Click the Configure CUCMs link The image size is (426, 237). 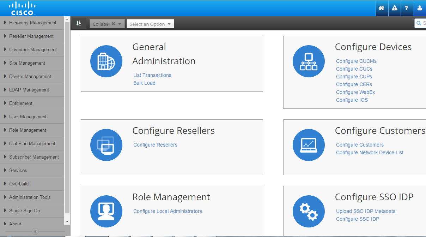click(356, 61)
